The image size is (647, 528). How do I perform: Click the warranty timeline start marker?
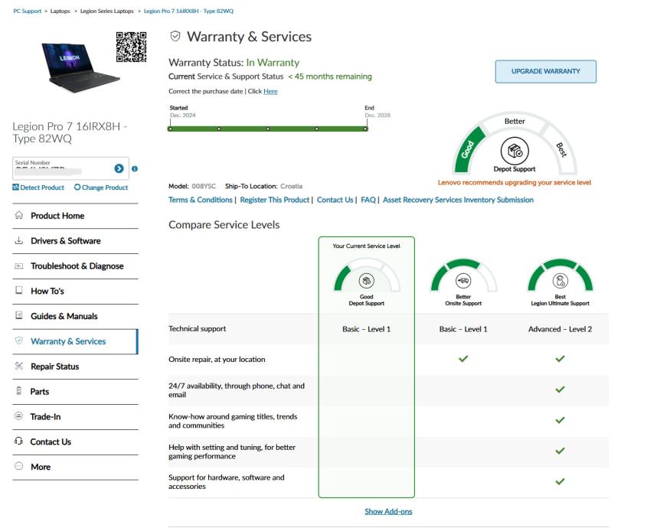point(170,129)
